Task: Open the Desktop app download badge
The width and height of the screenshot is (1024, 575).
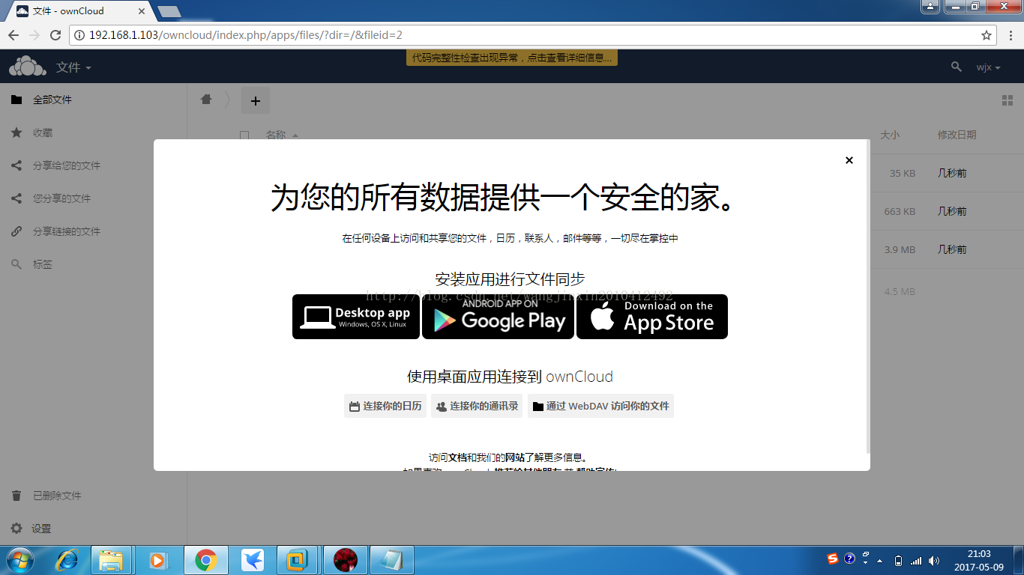Action: (356, 317)
